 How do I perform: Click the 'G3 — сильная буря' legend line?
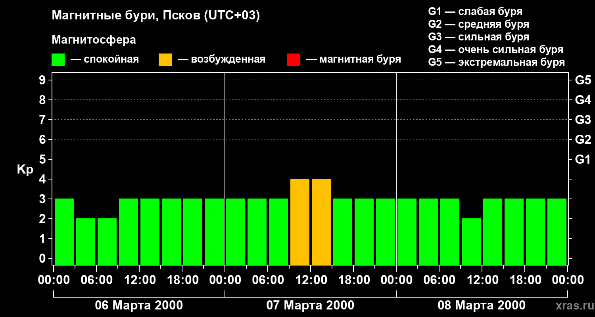click(478, 37)
